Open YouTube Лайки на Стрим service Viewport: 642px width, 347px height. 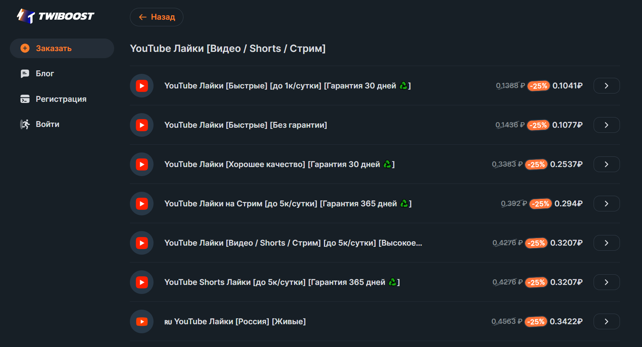288,204
